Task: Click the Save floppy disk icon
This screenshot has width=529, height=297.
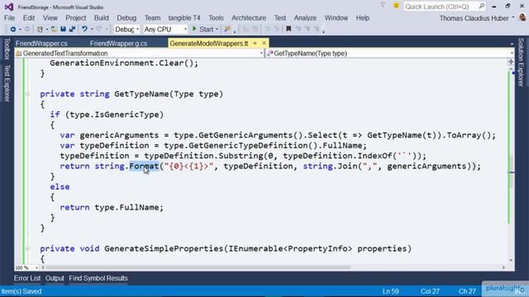Action: [63, 30]
